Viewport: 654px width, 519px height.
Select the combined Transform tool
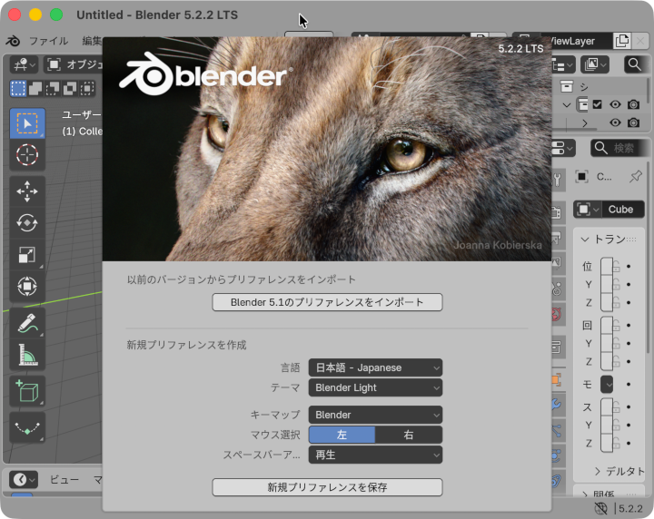coord(27,287)
